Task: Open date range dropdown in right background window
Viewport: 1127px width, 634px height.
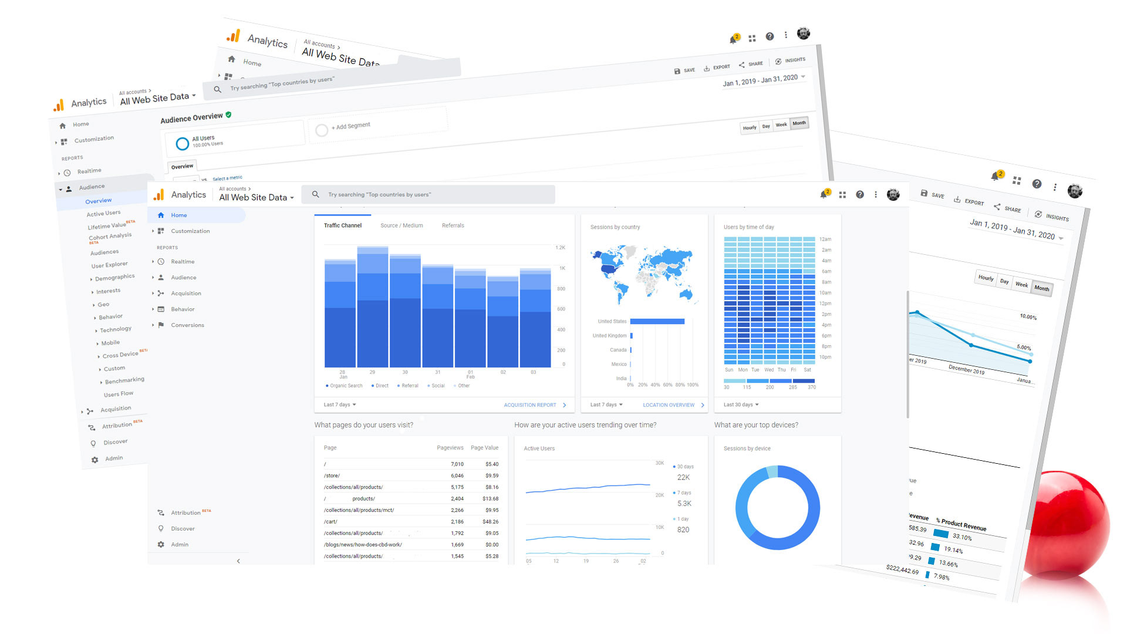Action: (x=1017, y=230)
